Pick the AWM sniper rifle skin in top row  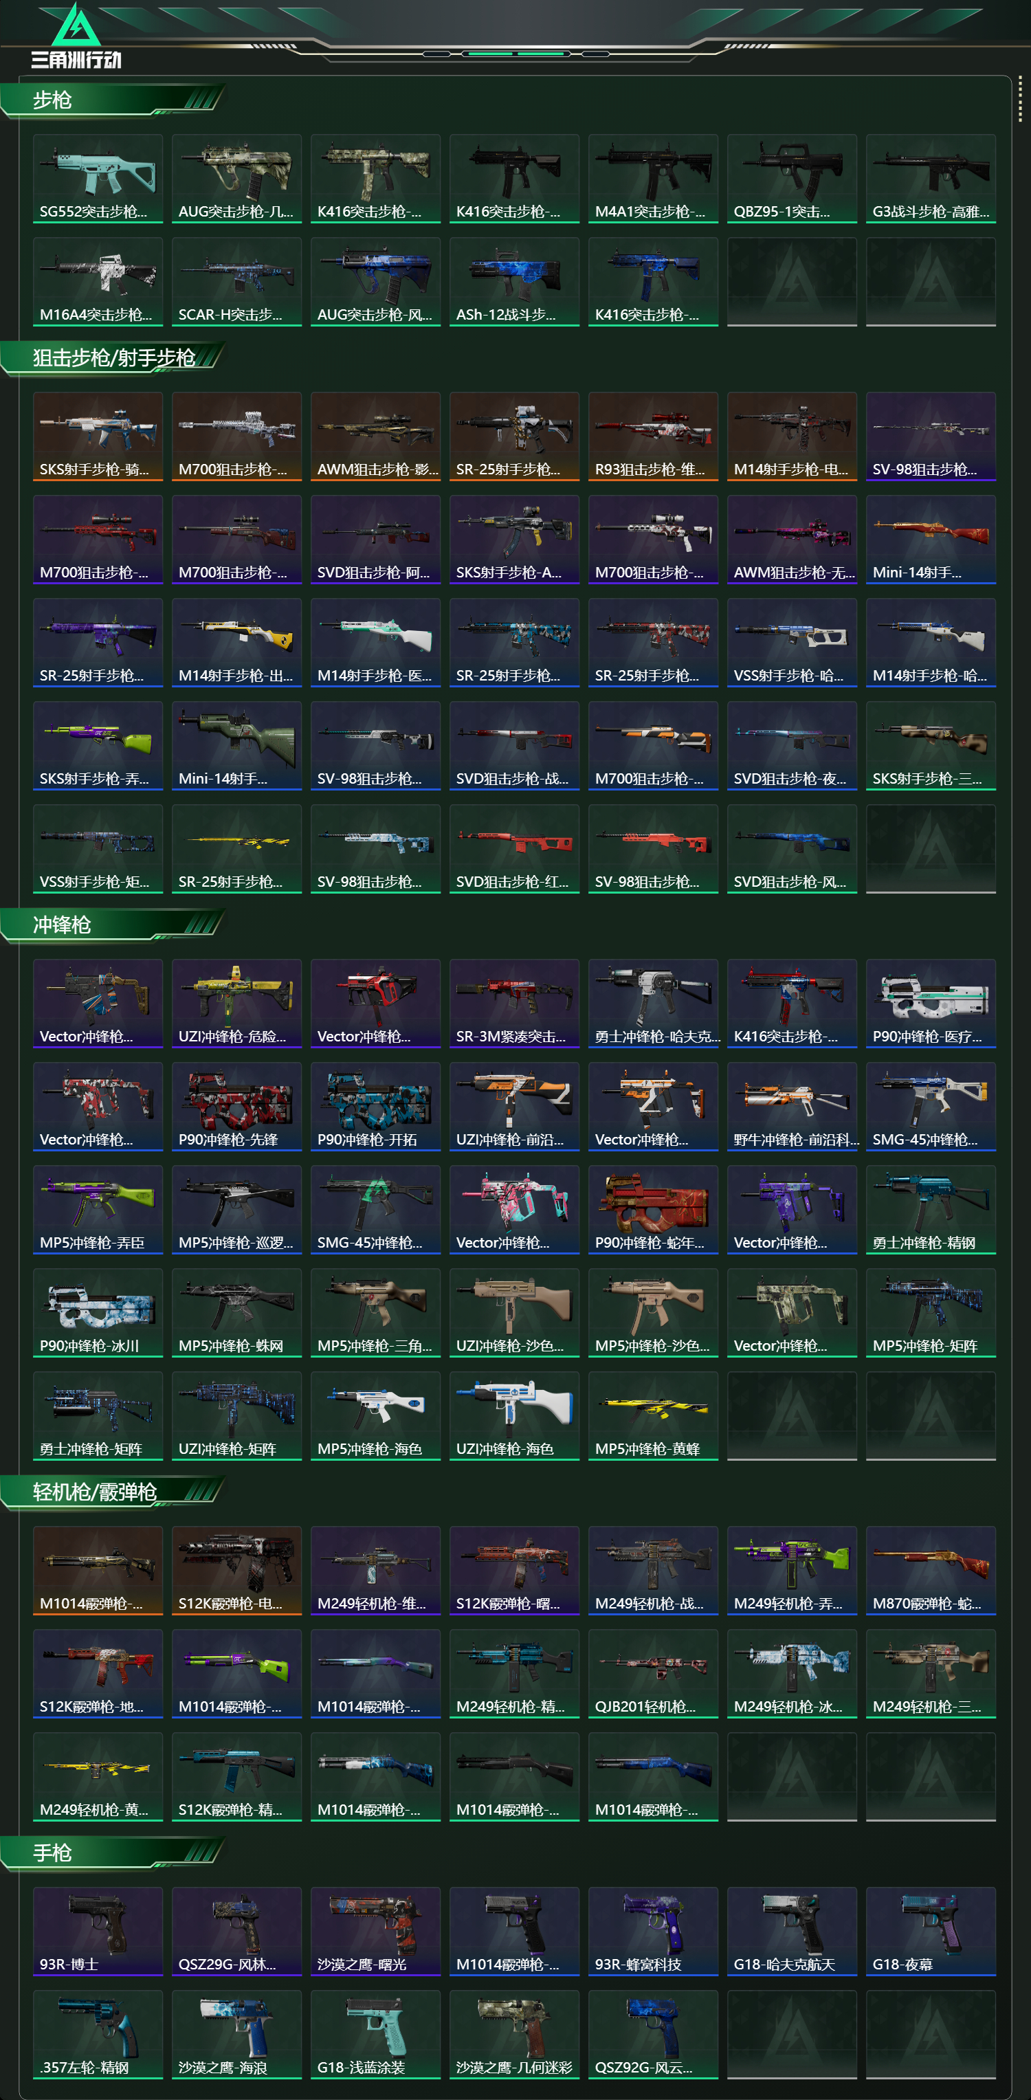[376, 436]
